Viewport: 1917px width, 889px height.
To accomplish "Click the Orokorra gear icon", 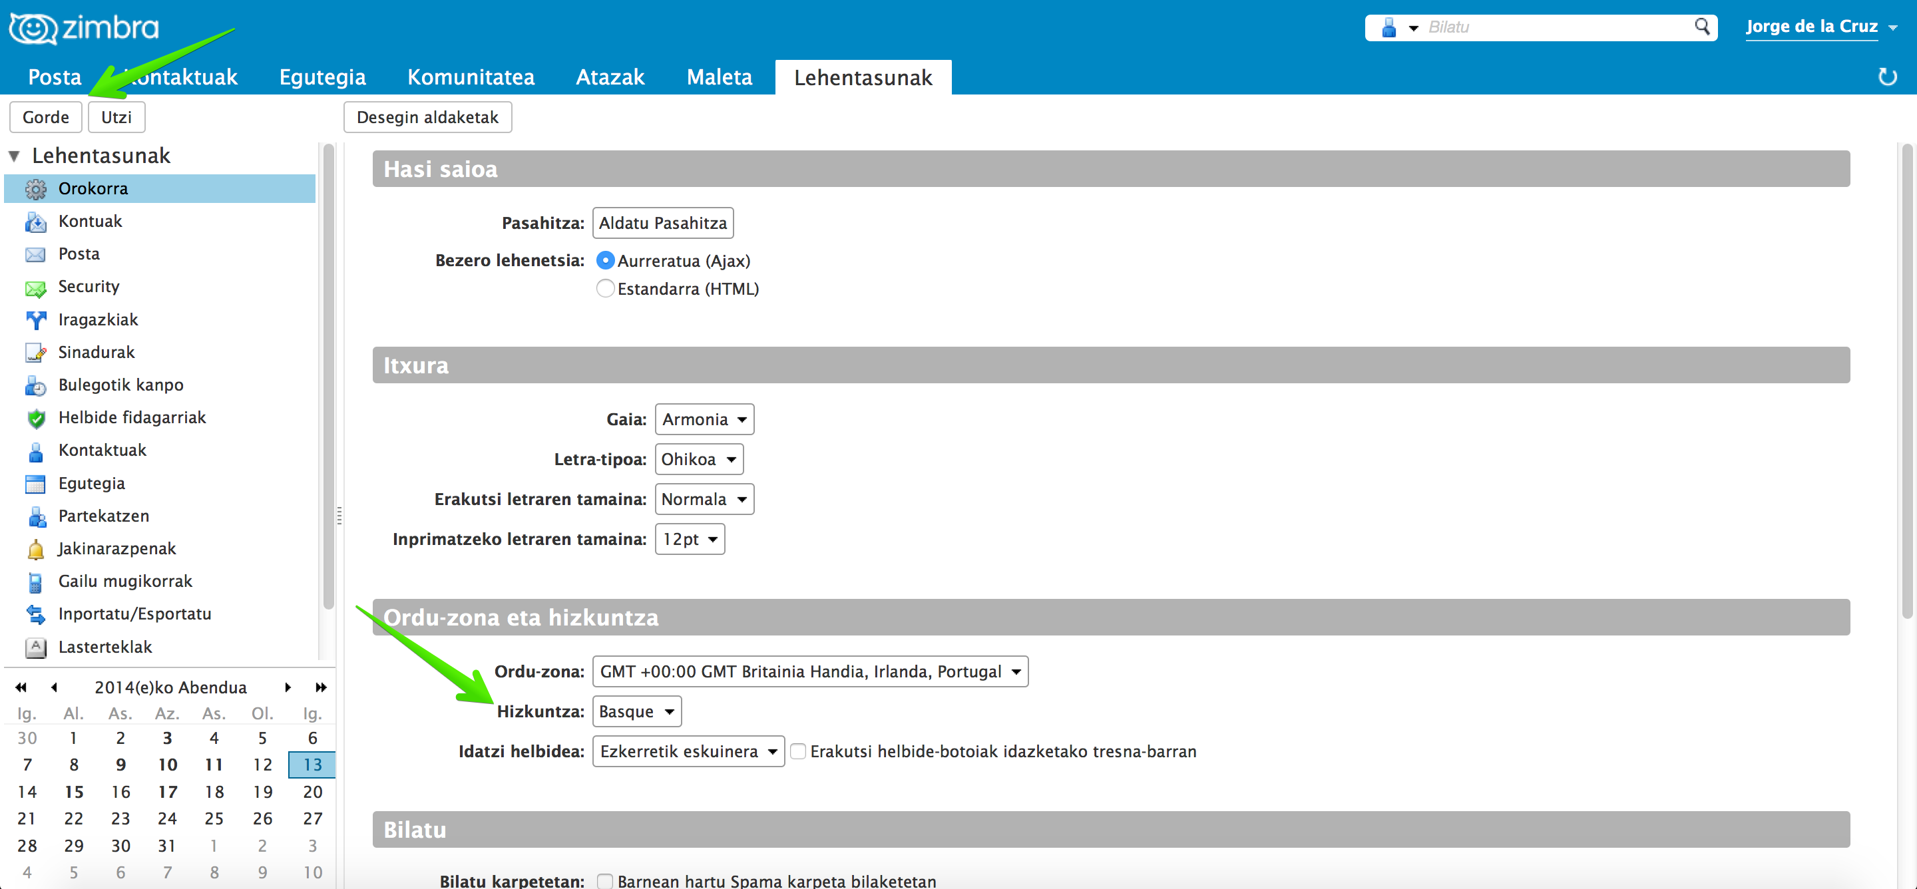I will (36, 189).
